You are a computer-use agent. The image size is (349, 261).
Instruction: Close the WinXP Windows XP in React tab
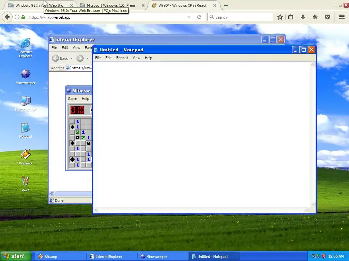215,5
